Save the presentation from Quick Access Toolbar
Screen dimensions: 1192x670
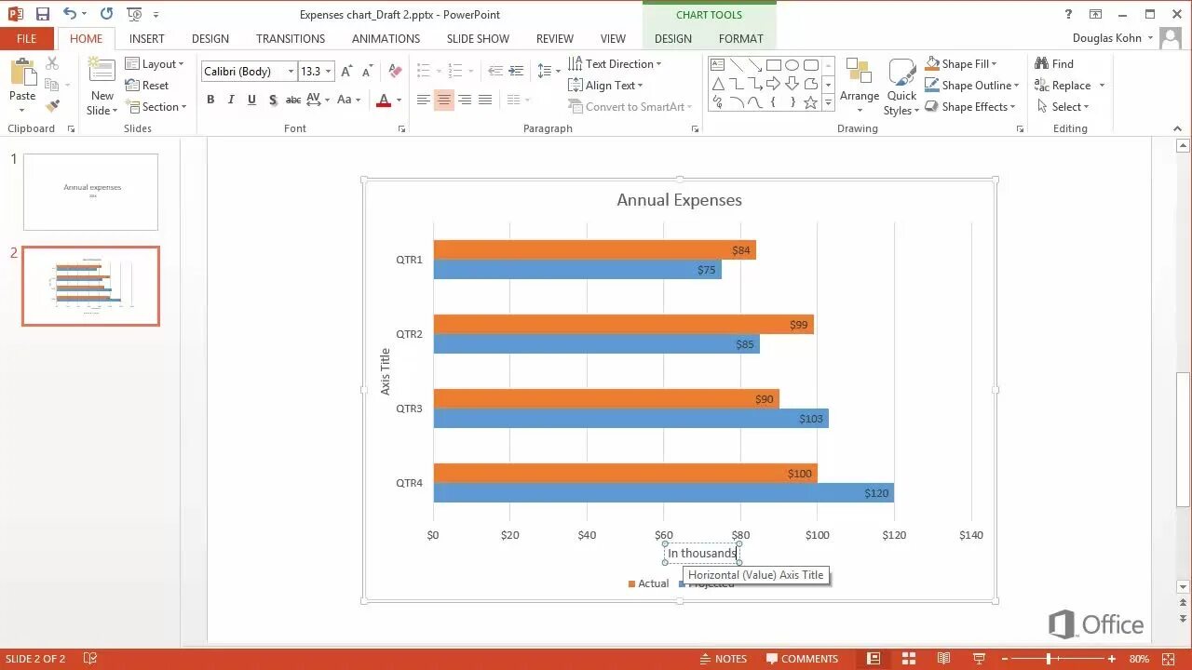43,14
